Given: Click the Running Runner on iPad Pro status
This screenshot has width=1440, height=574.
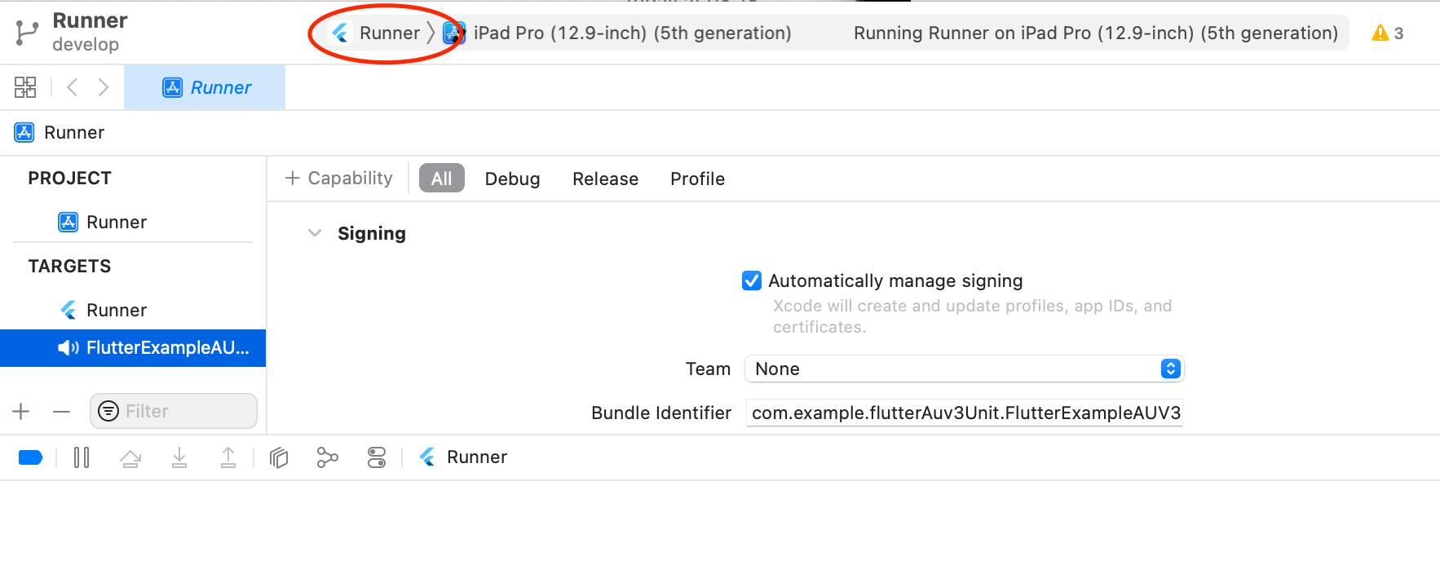Looking at the screenshot, I should coord(1096,33).
